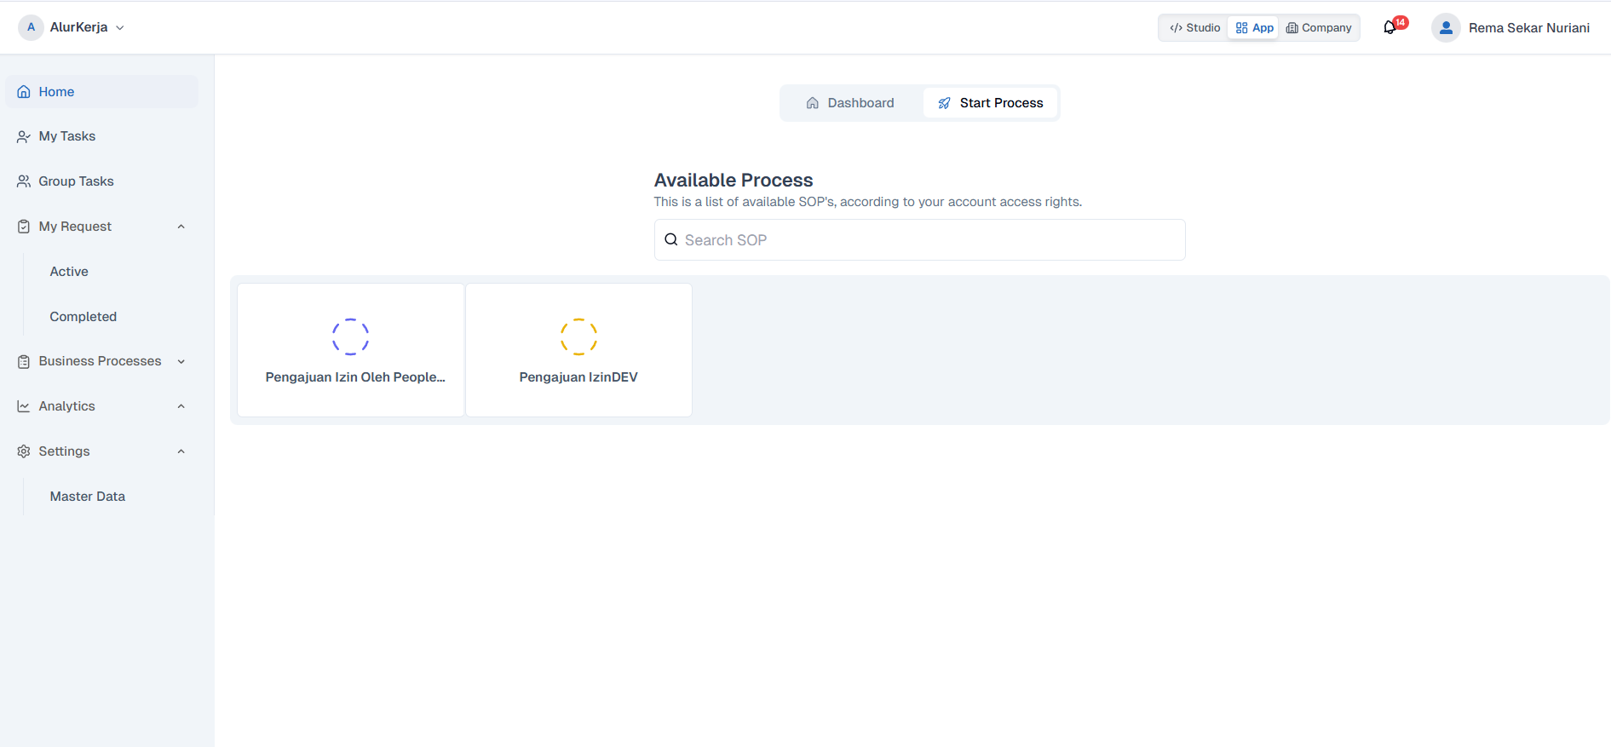Open notifications bell with 14 badge
The width and height of the screenshot is (1611, 747).
pos(1391,27)
